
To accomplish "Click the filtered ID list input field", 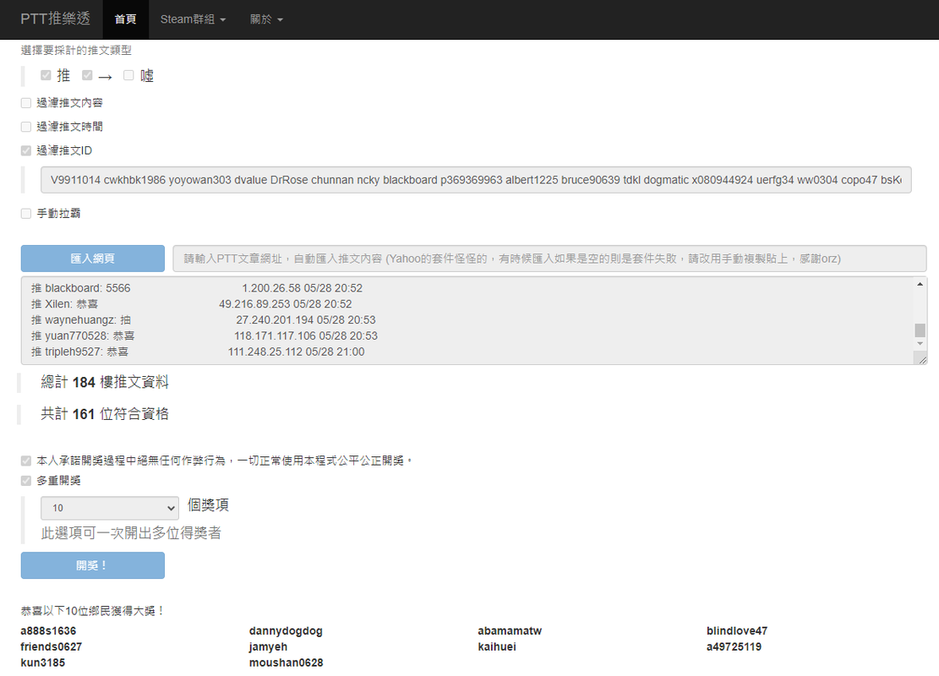I will click(x=476, y=180).
